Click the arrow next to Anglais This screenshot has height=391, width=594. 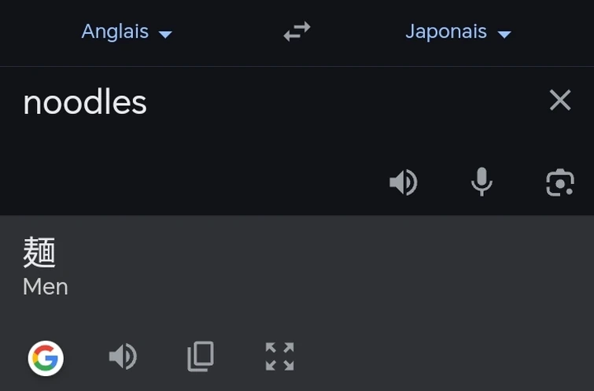(165, 34)
